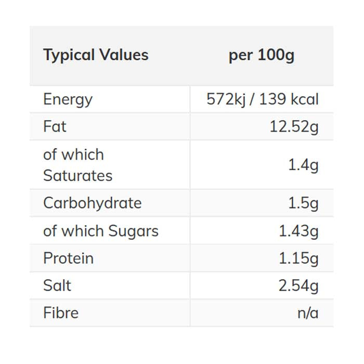The width and height of the screenshot is (364, 364).
Task: Click the Typical Values column header
Action: [96, 55]
